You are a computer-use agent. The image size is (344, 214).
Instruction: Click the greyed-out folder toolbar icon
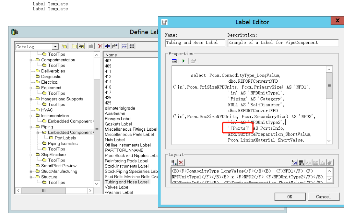pyautogui.click(x=90, y=46)
